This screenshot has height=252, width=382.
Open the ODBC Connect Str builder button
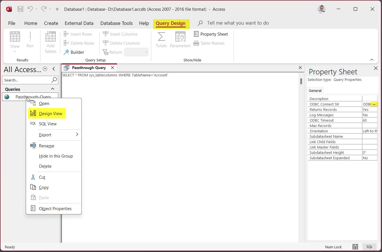374,104
